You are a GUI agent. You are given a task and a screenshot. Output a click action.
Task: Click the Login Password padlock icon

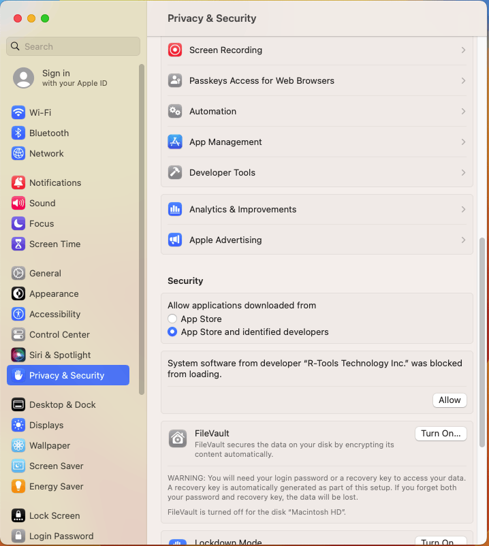[x=18, y=536]
